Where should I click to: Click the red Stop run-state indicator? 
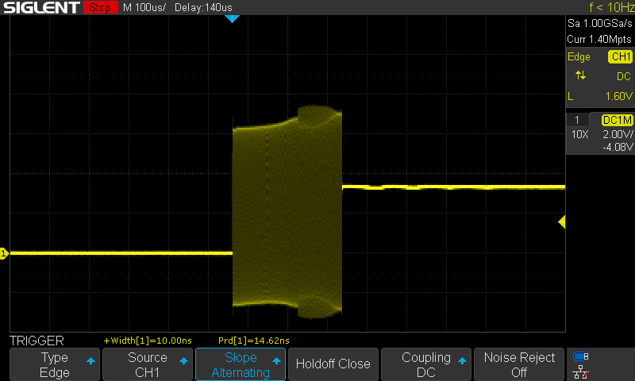[x=101, y=7]
